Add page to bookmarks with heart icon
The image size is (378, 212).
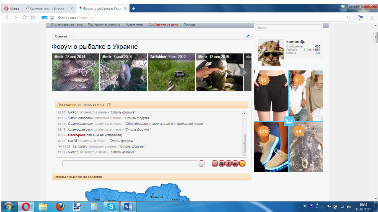[x=349, y=18]
